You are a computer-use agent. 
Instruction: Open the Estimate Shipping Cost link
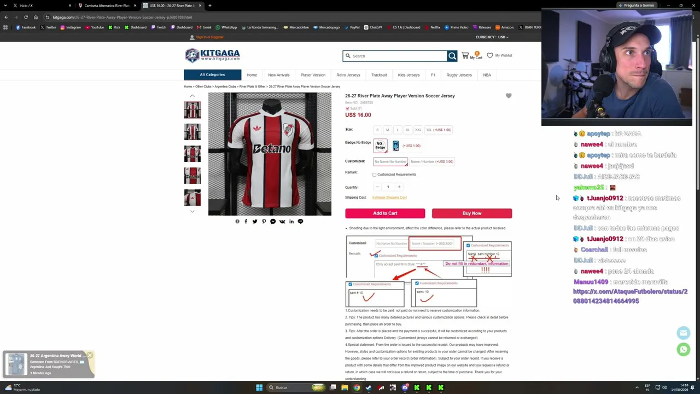pyautogui.click(x=389, y=198)
